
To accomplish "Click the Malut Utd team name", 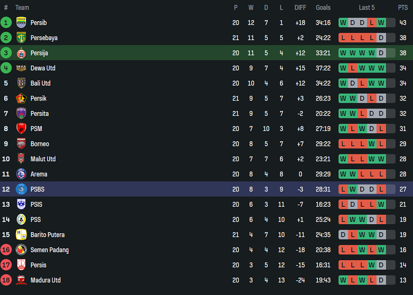I will coord(43,159).
